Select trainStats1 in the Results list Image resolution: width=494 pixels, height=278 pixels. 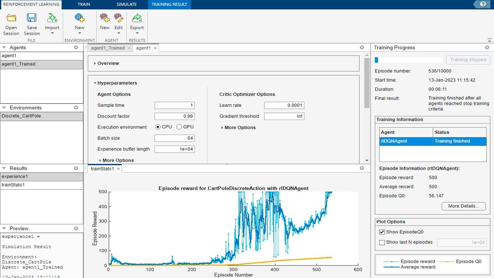[13, 185]
